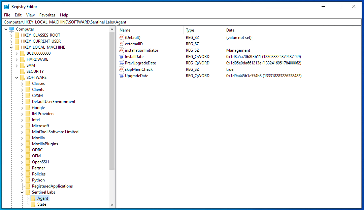Viewport: 364px width, 210px height.
Task: Click the HKEY_LOCAL_MACHINE folder icon
Action: 17,47
